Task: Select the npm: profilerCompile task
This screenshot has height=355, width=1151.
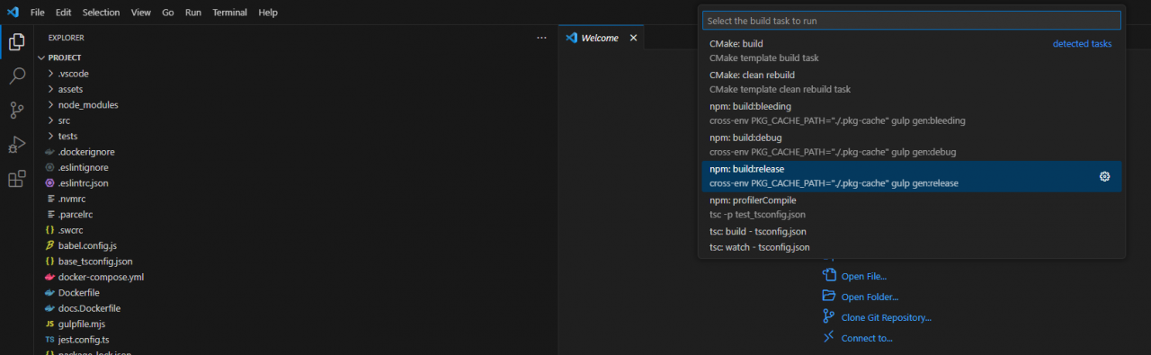Action: pos(912,208)
